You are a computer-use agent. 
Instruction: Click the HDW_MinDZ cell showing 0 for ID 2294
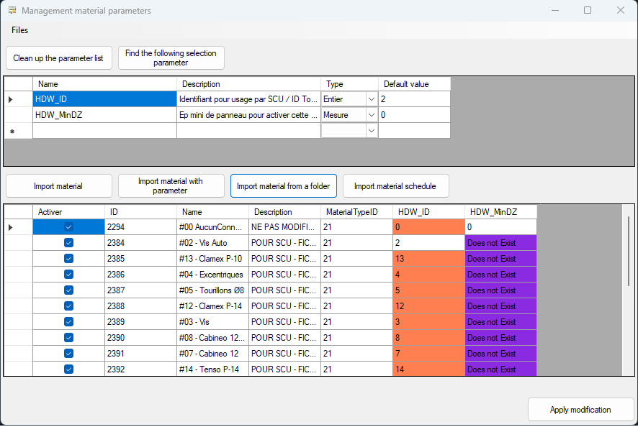[501, 227]
